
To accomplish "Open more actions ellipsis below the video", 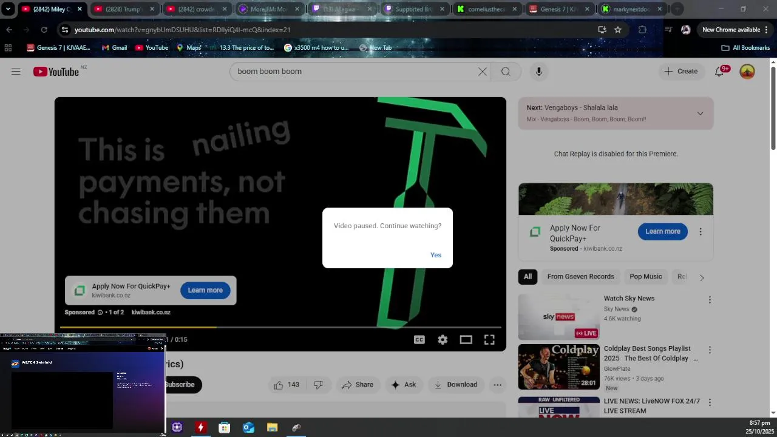I will click(x=497, y=385).
